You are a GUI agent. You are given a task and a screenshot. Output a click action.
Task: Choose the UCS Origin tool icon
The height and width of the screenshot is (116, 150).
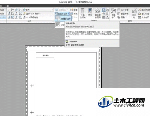click(x=20, y=10)
